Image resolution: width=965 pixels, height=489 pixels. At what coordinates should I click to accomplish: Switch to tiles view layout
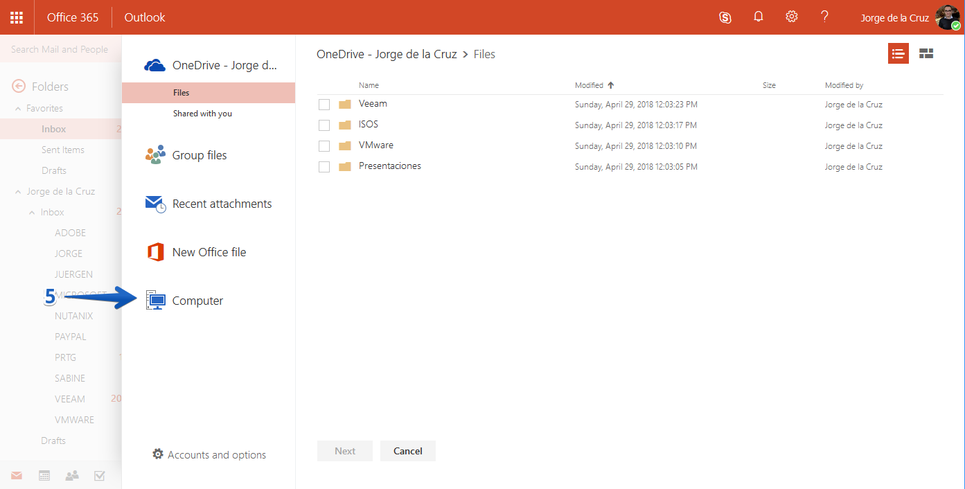tap(926, 53)
